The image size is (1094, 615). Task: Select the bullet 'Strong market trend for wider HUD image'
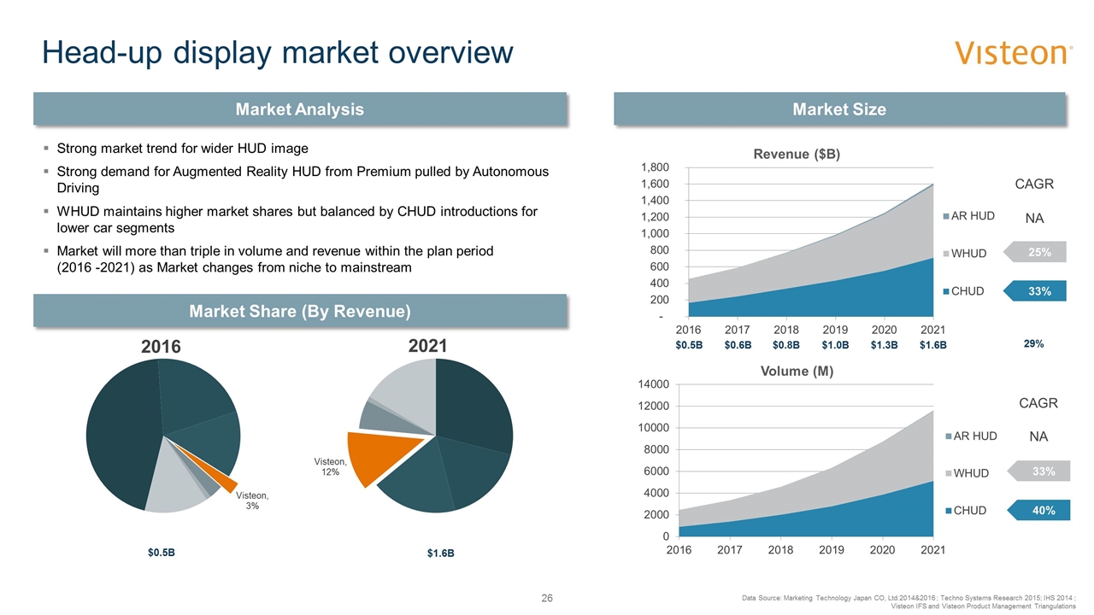(x=182, y=148)
